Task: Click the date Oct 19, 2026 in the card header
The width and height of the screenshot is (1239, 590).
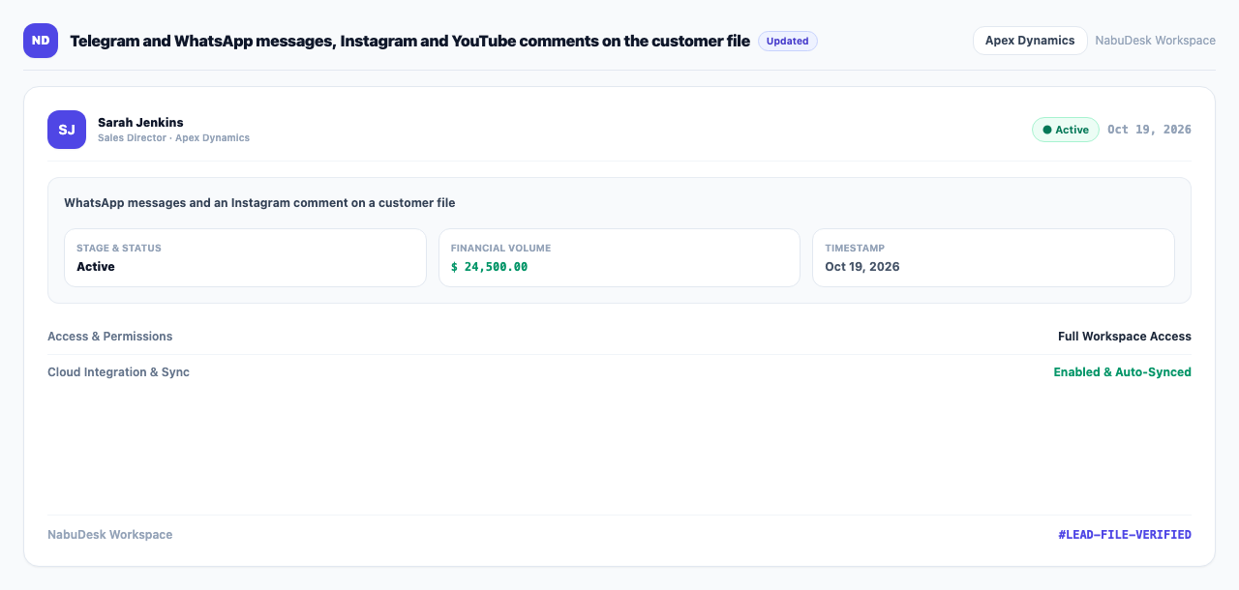Action: pos(1149,130)
